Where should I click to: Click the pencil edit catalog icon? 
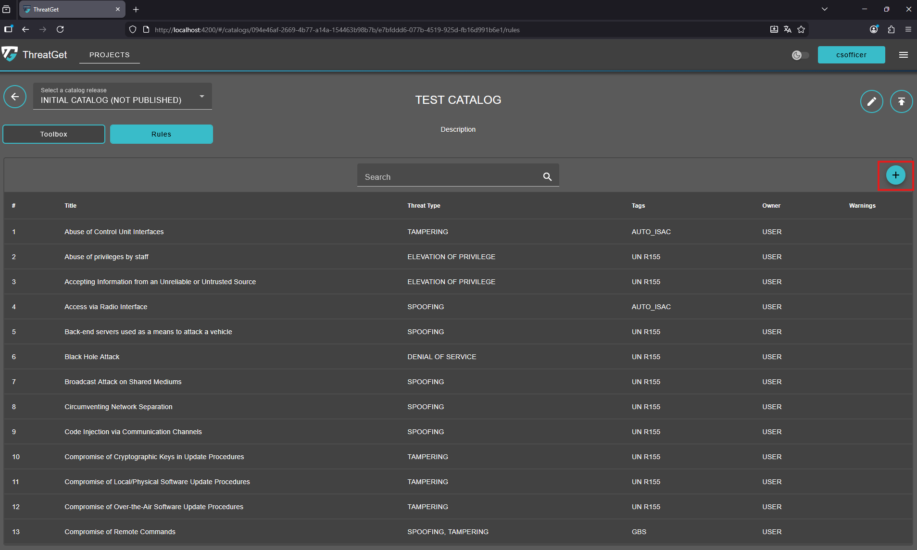pos(871,101)
